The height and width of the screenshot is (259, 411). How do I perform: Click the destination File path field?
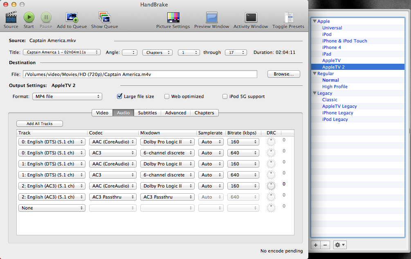(140, 74)
